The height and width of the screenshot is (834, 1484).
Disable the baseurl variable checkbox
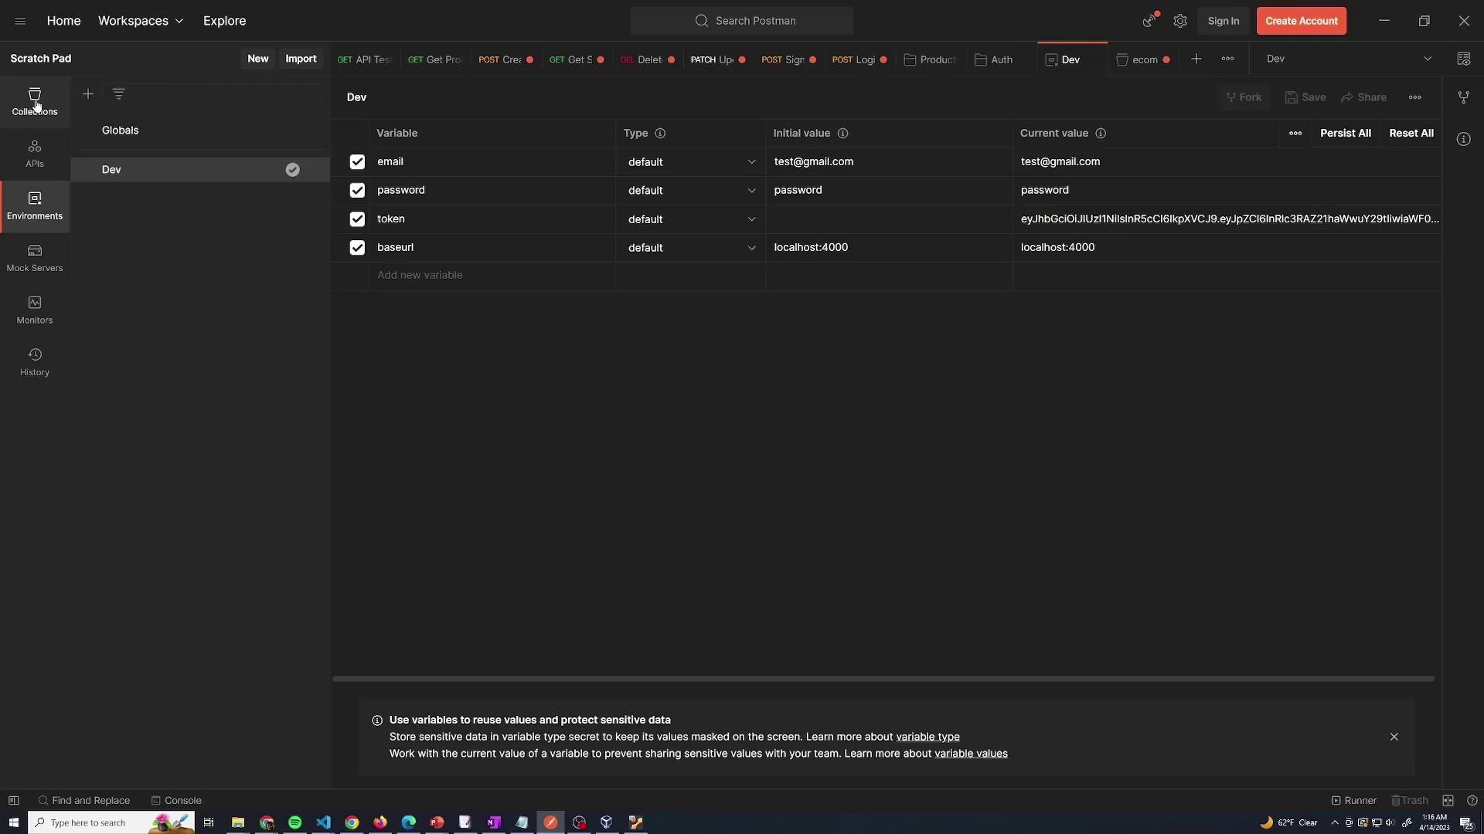pyautogui.click(x=356, y=248)
